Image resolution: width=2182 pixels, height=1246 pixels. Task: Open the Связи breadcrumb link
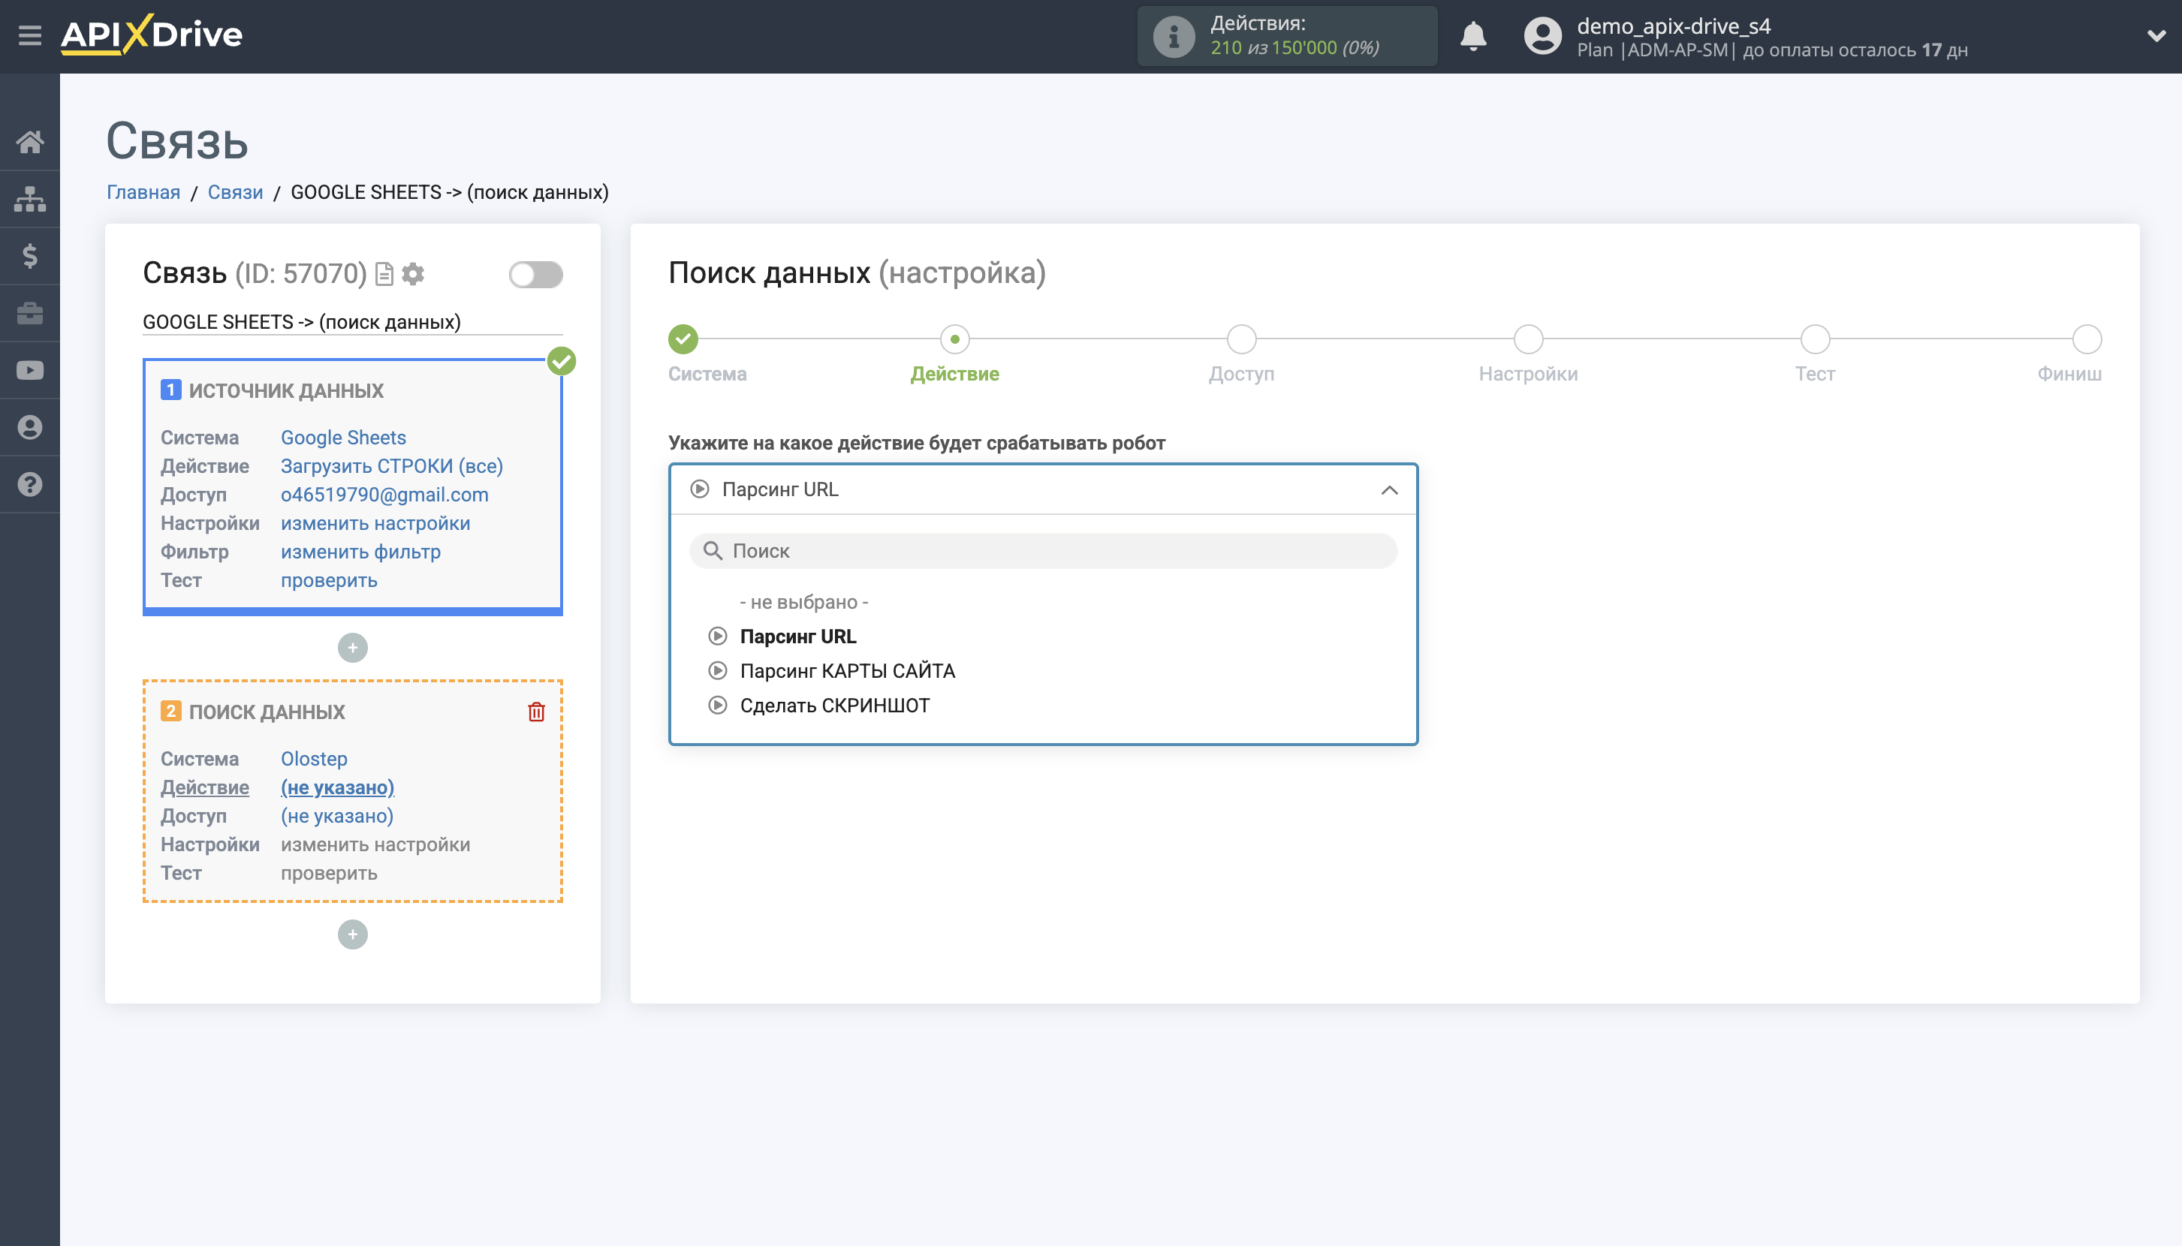(x=234, y=191)
